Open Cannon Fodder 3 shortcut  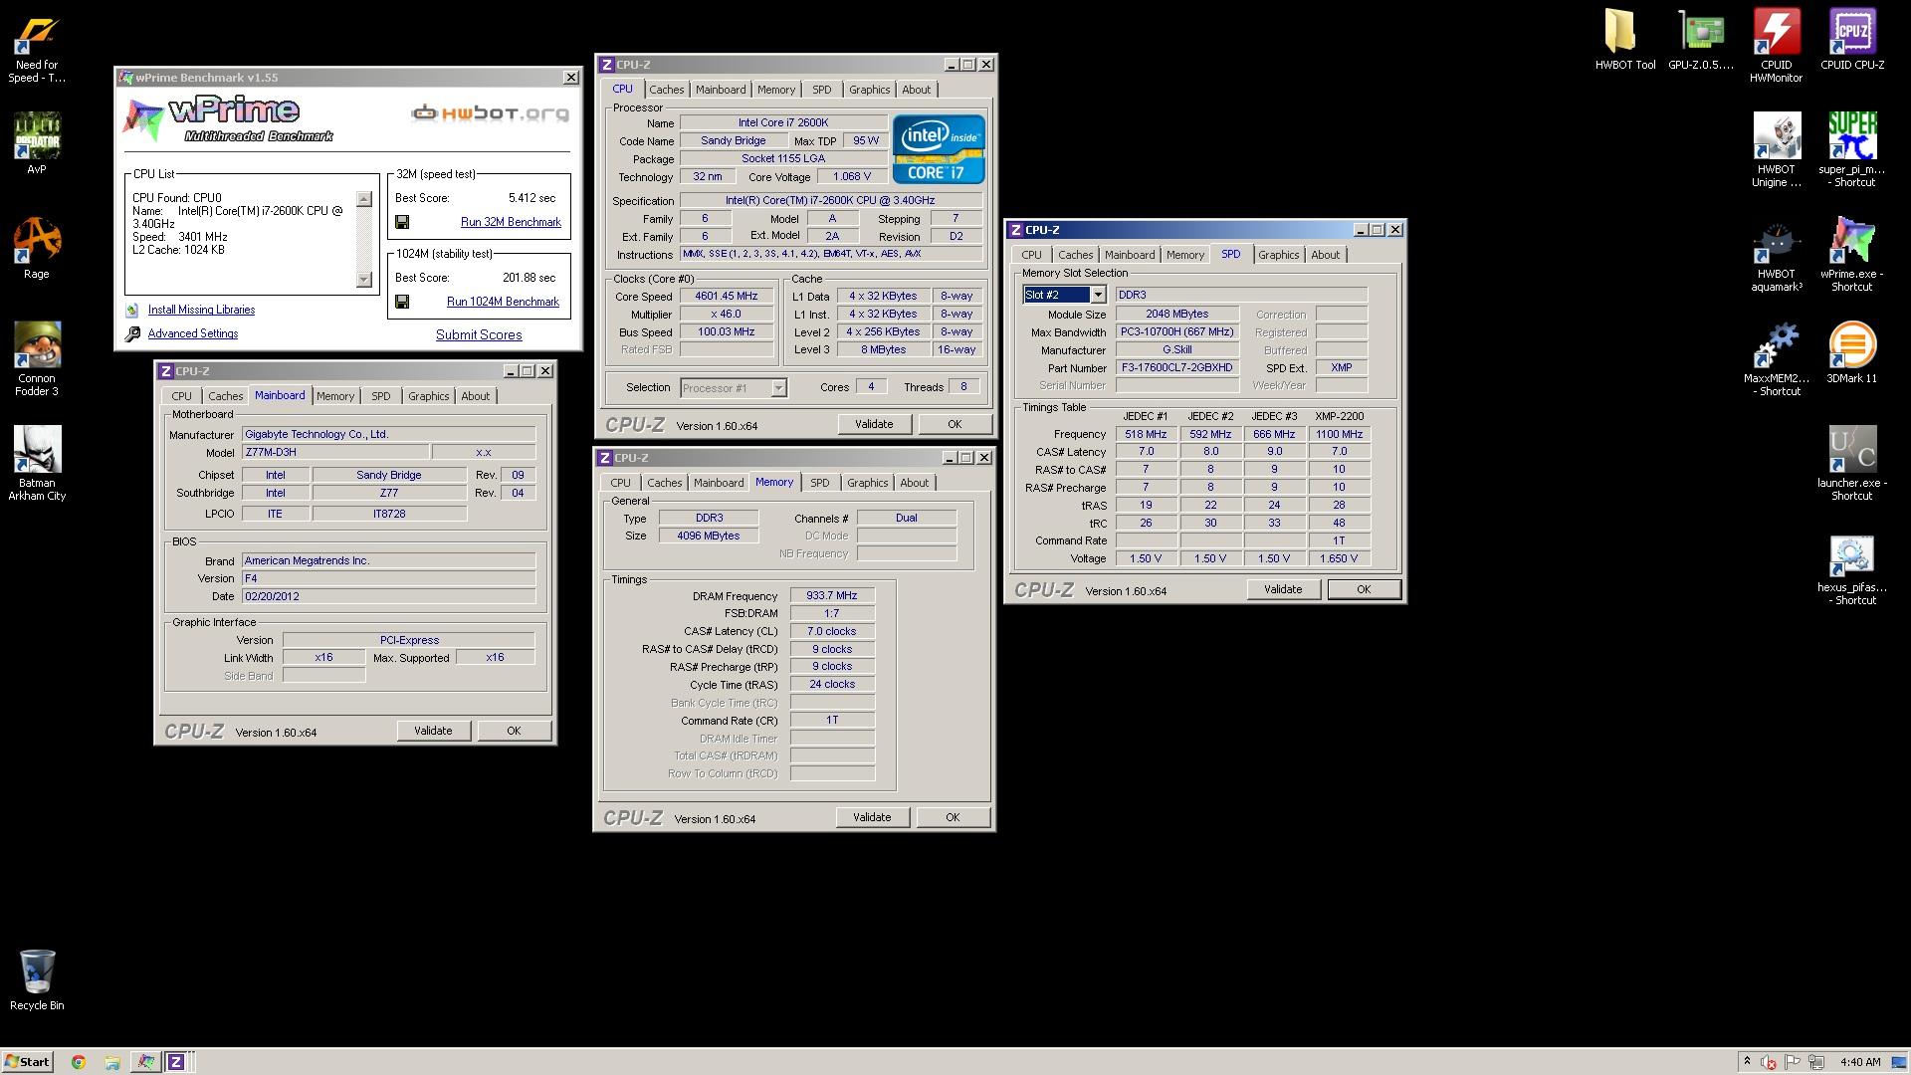coord(37,359)
